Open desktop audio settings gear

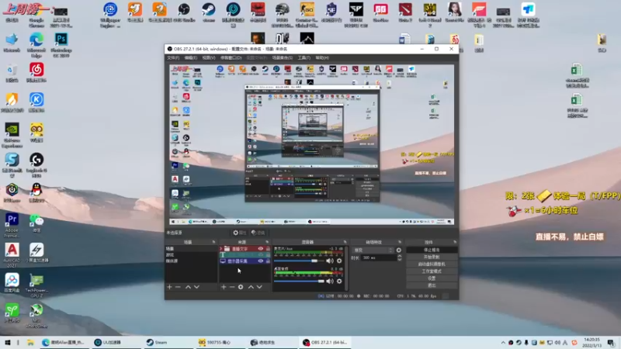click(339, 281)
